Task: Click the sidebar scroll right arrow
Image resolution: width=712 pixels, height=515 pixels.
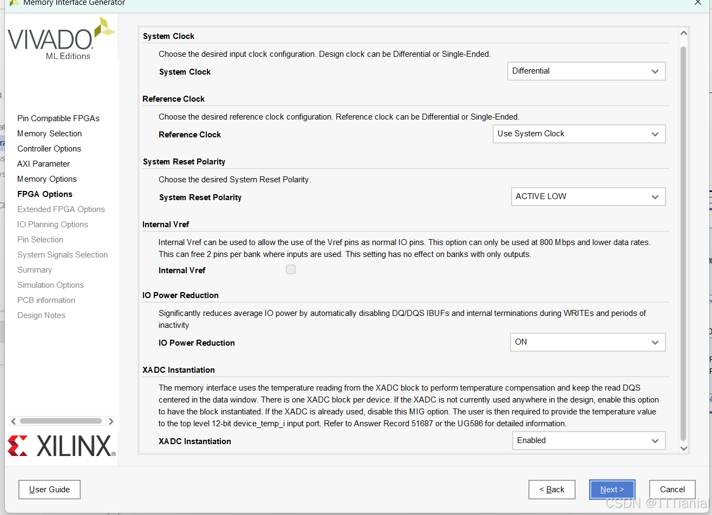Action: point(110,421)
